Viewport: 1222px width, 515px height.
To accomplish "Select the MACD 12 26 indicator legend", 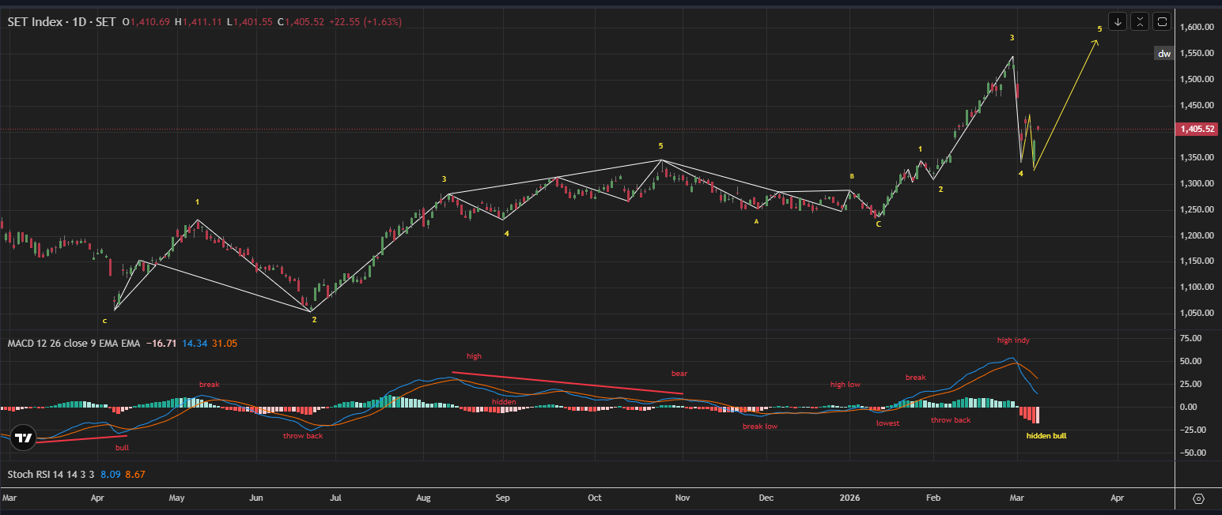I will (74, 344).
